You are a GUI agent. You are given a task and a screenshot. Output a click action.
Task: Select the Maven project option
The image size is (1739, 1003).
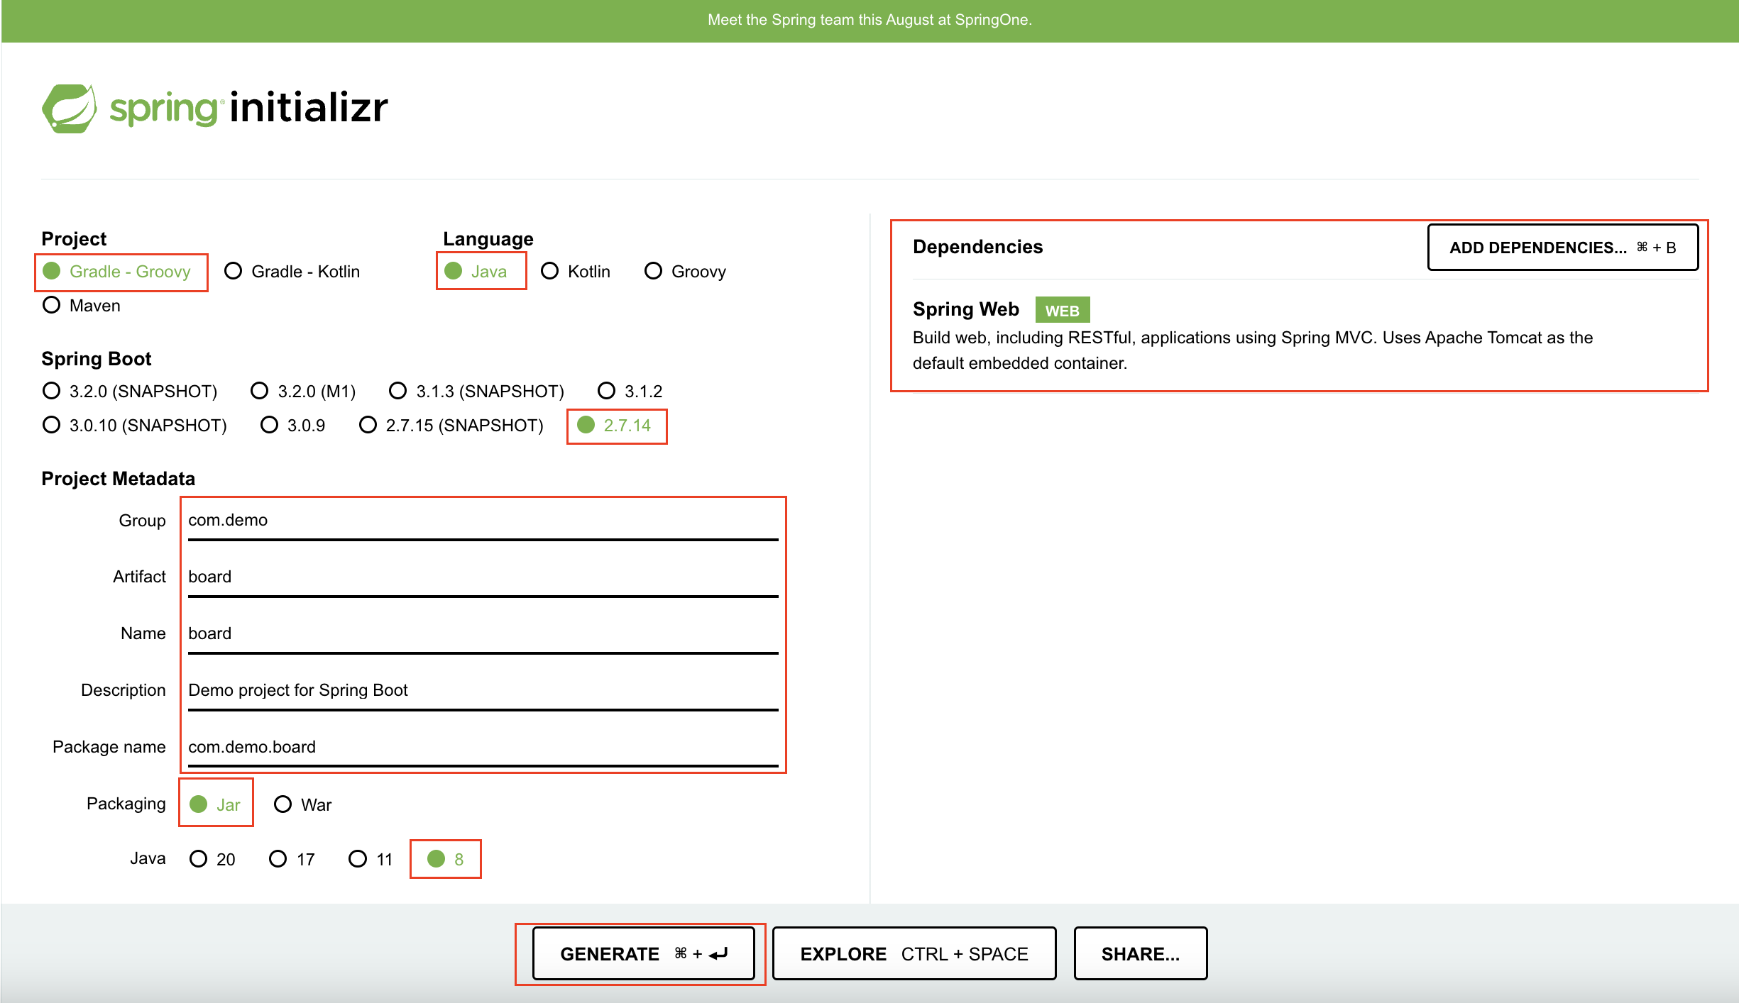(52, 306)
